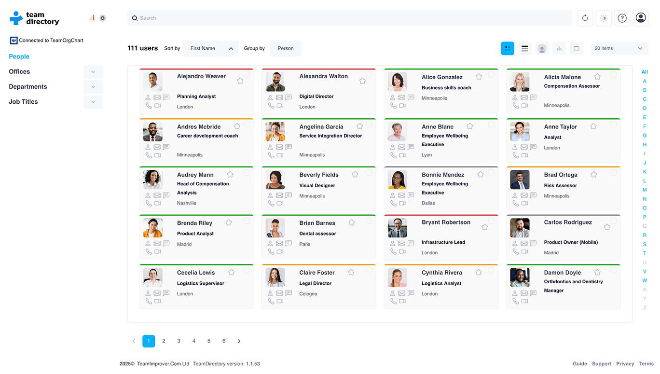The image size is (660, 374).
Task: Open the org chart view icon
Action: 559,48
